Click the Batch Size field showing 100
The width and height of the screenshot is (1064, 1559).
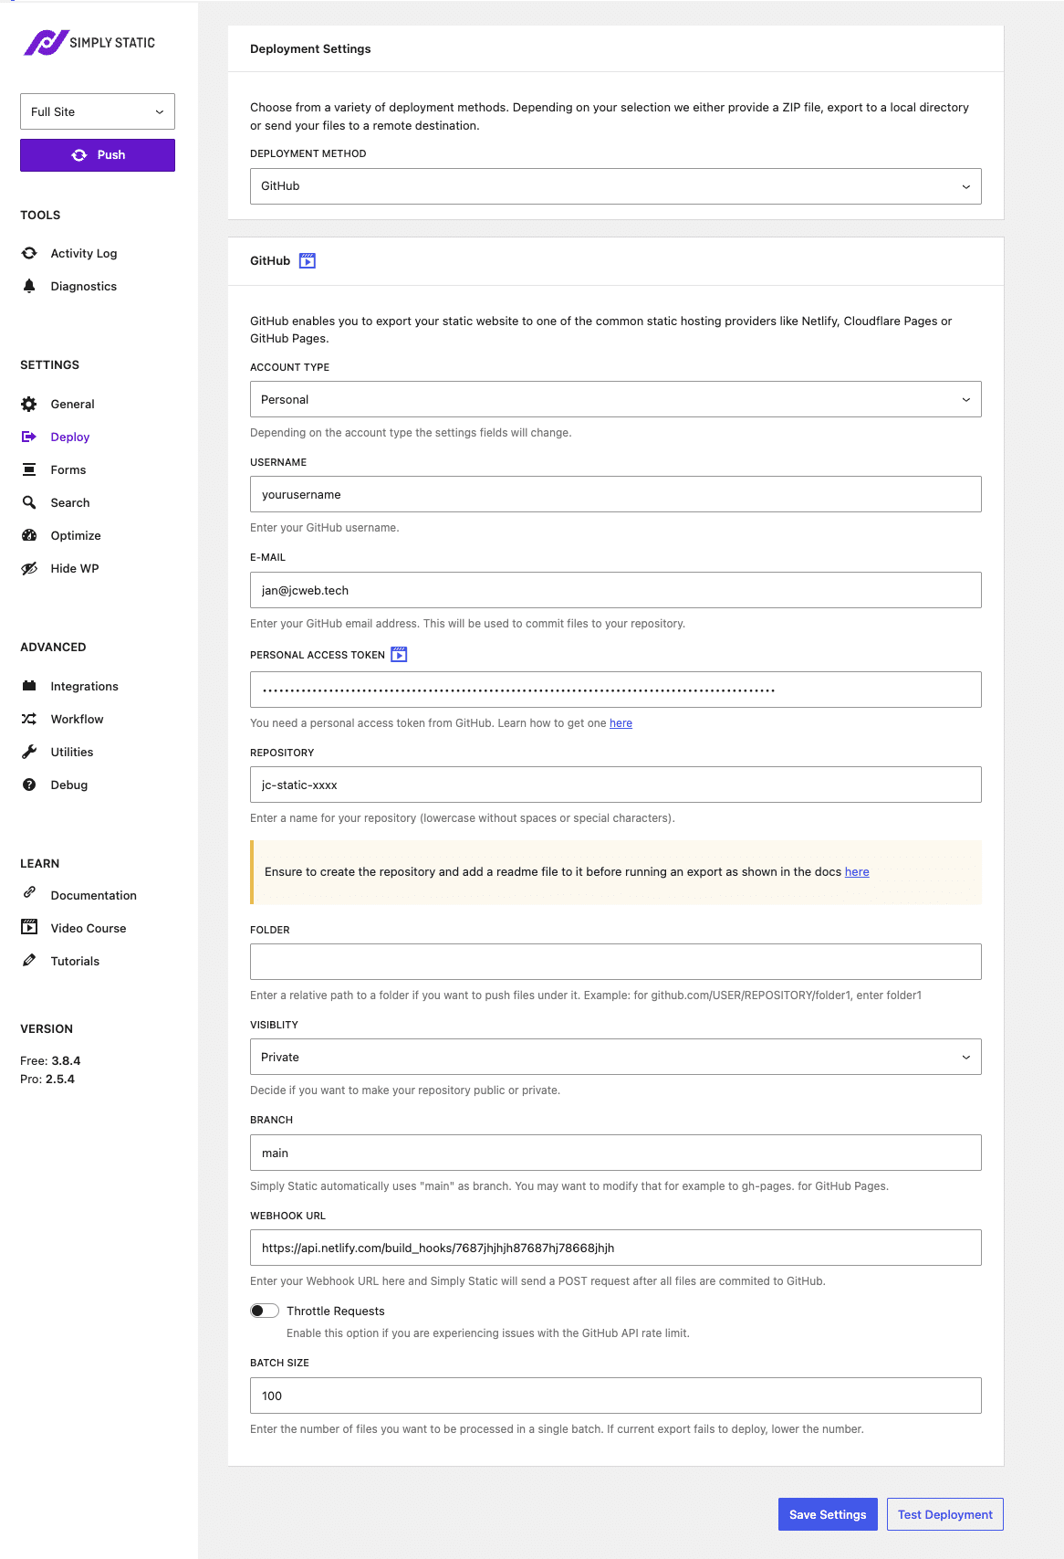click(x=616, y=1396)
